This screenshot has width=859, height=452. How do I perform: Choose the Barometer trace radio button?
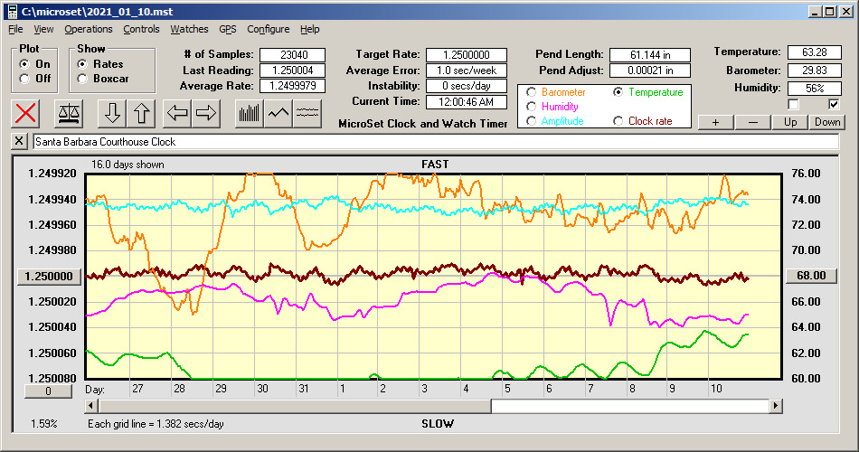coord(531,92)
